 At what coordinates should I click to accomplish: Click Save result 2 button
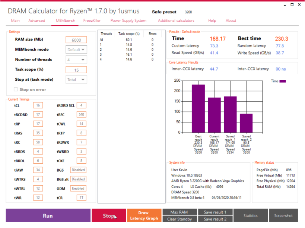[x=215, y=219]
